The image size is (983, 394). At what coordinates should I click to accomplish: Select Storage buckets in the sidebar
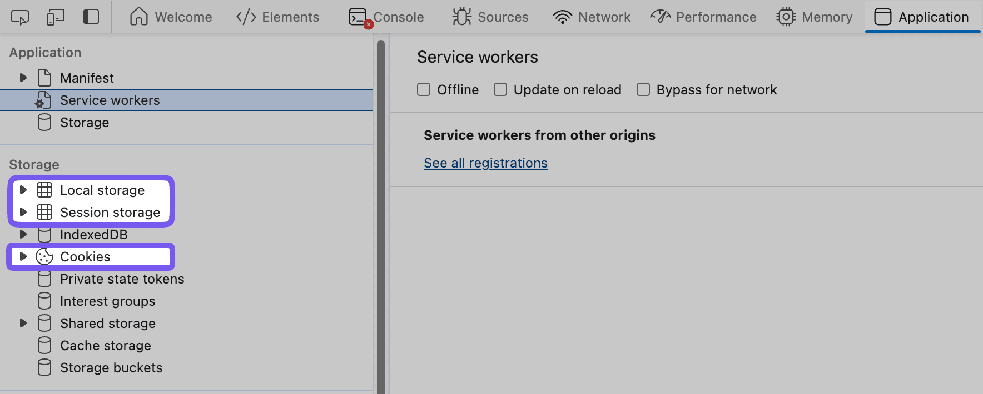click(x=111, y=368)
